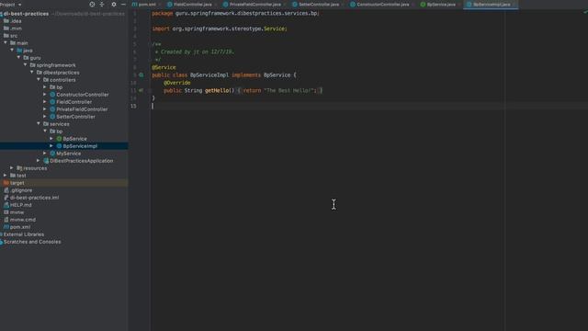Screen dimensions: 588x331
Task: Click the "The Best Hello!" string literal
Action: 288,90
